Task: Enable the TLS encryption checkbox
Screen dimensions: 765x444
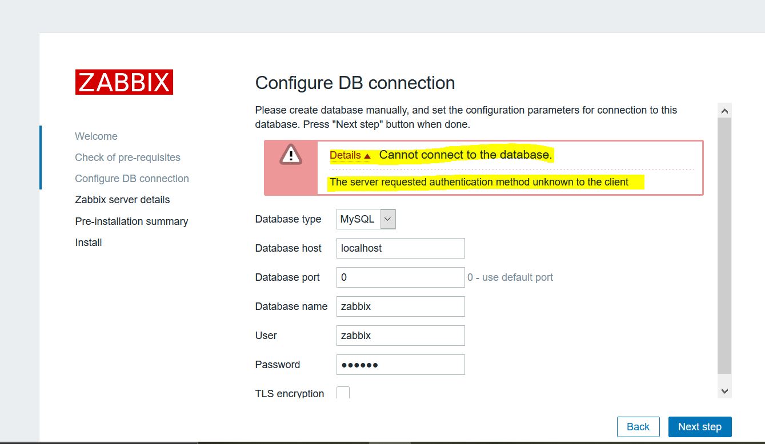Action: click(x=343, y=393)
